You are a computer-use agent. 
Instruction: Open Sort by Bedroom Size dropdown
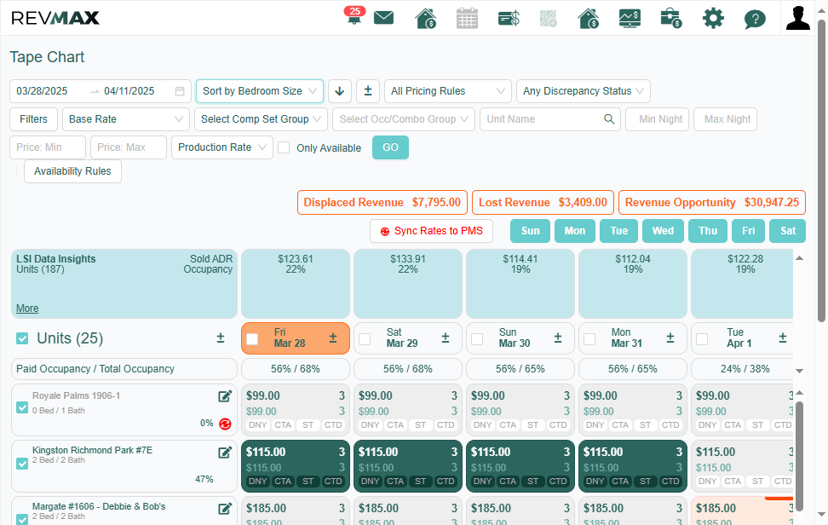pyautogui.click(x=259, y=91)
